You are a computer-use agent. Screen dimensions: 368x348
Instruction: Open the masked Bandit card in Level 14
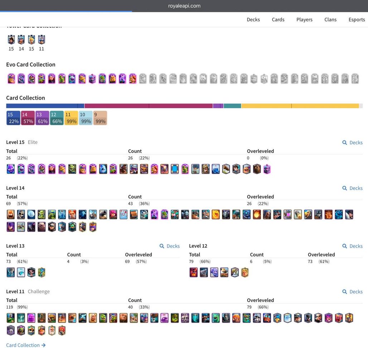(52, 227)
